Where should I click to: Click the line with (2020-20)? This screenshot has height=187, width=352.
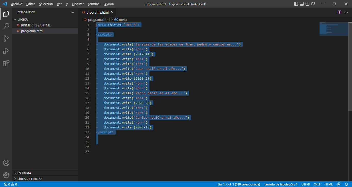(128, 78)
